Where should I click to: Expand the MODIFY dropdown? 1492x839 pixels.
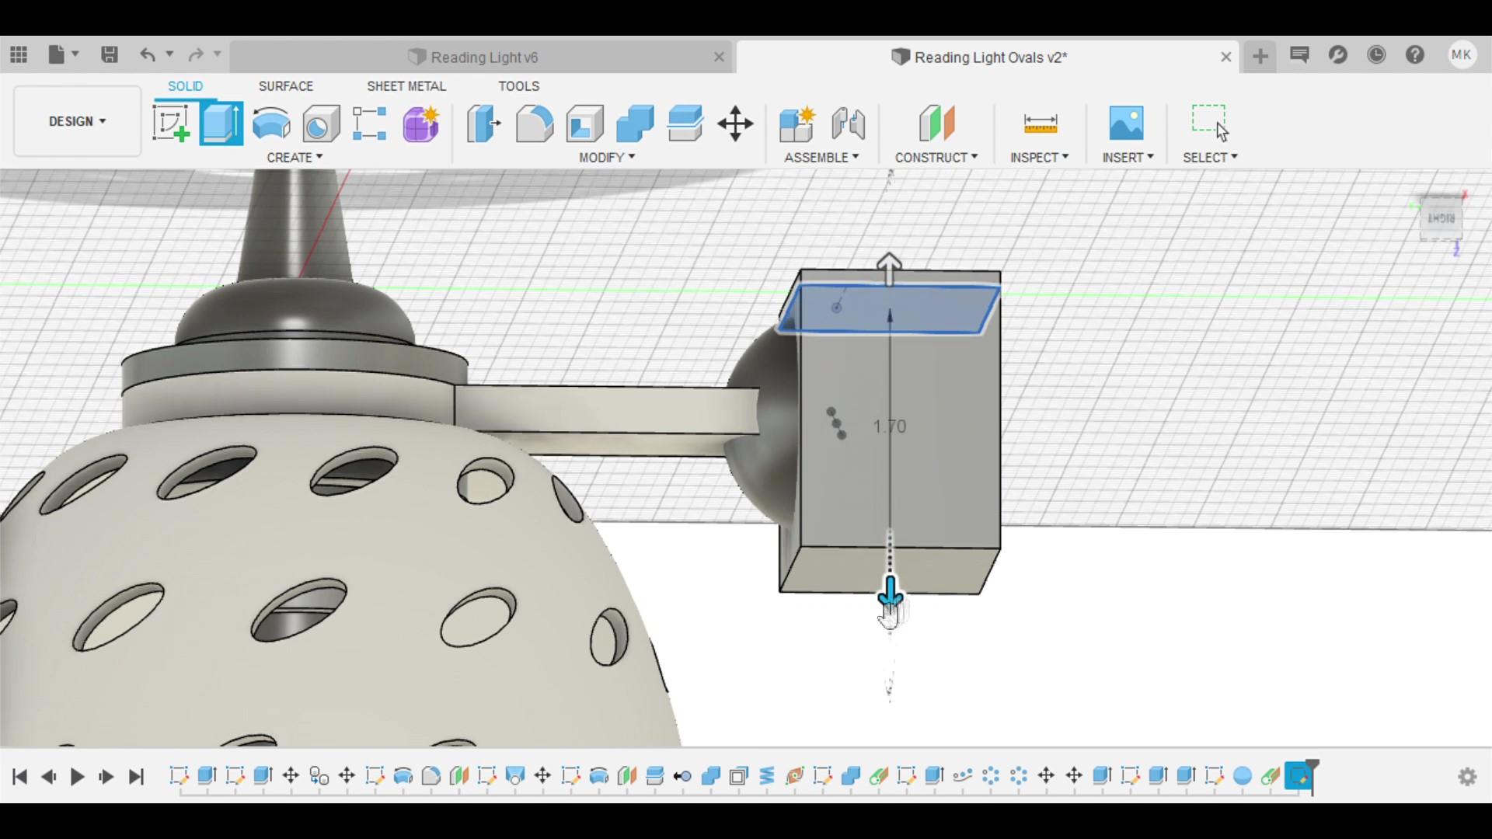(607, 158)
